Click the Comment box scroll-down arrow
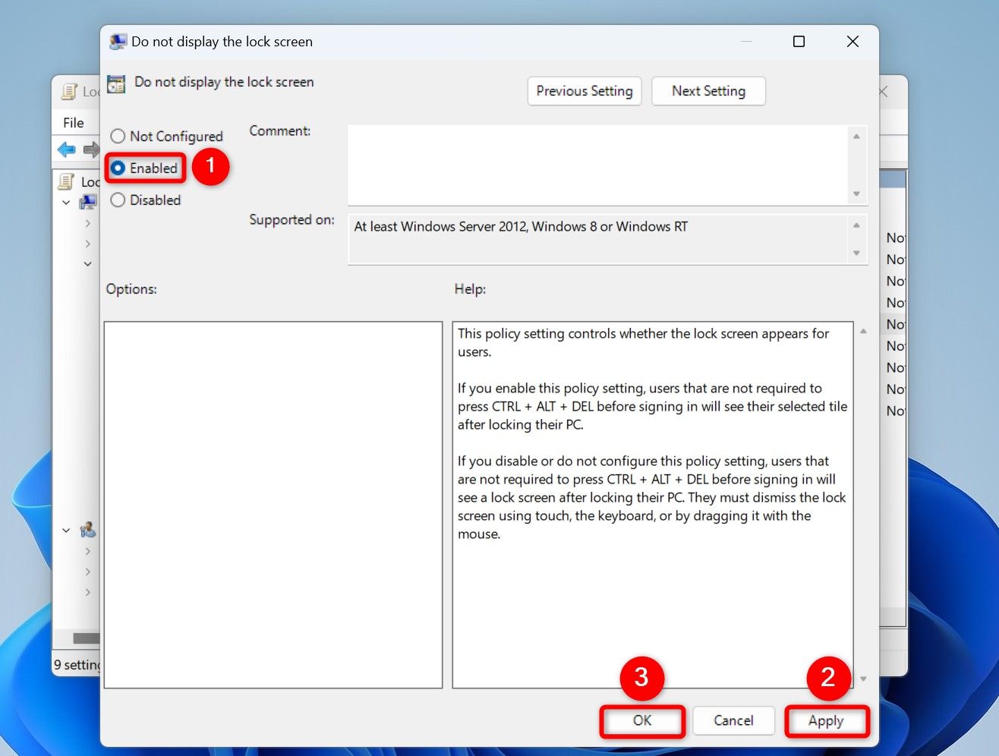Viewport: 999px width, 756px height. (856, 194)
